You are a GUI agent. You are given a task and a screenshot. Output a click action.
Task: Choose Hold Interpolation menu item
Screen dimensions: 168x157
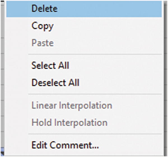pyautogui.click(x=69, y=122)
